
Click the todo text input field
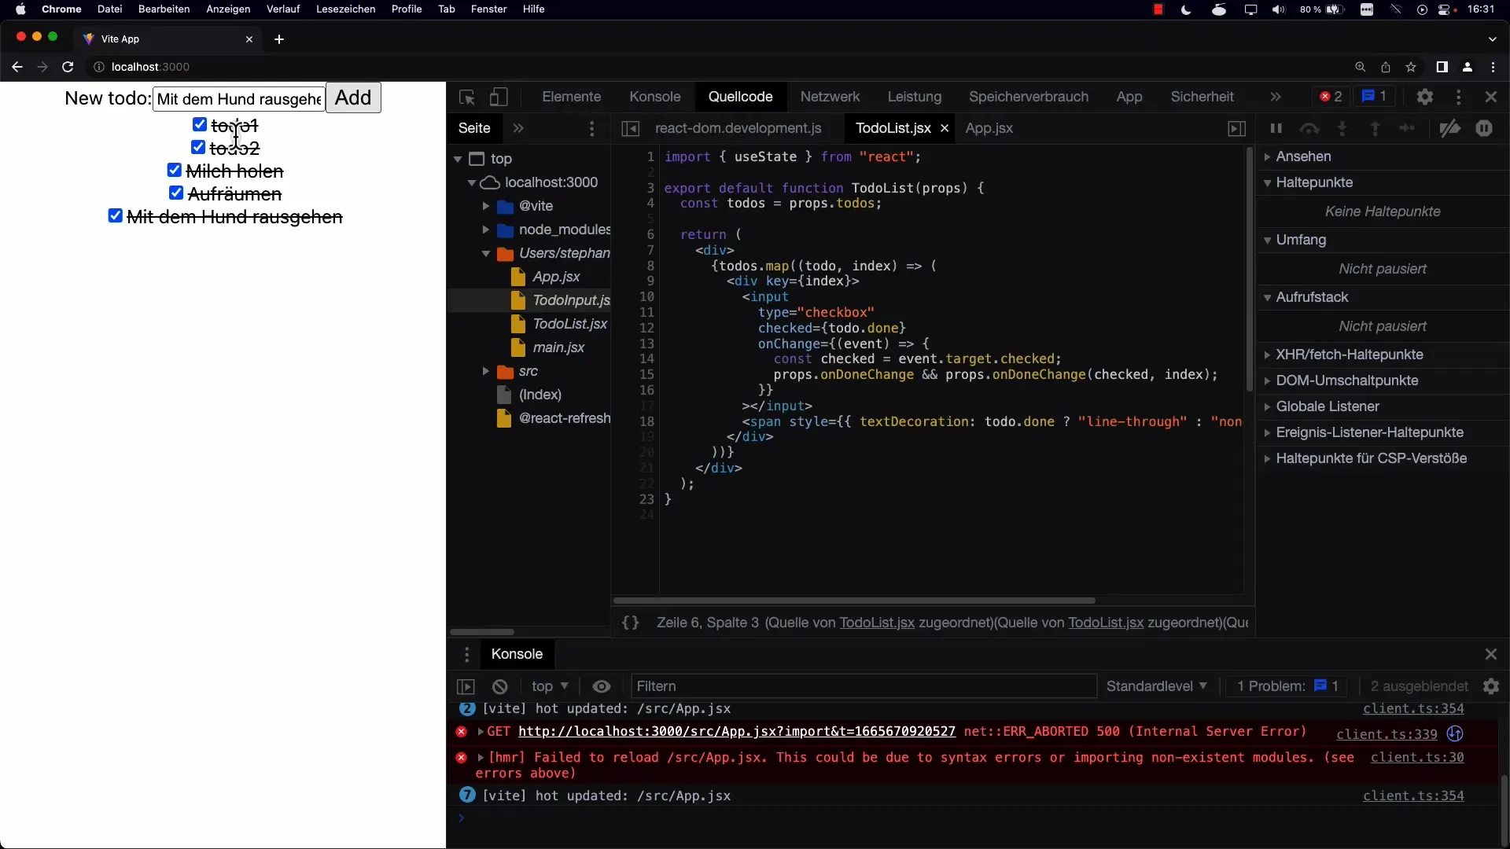tap(238, 98)
